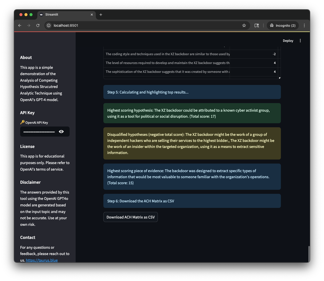
Task: Click the API Key heading
Action: 27,113
